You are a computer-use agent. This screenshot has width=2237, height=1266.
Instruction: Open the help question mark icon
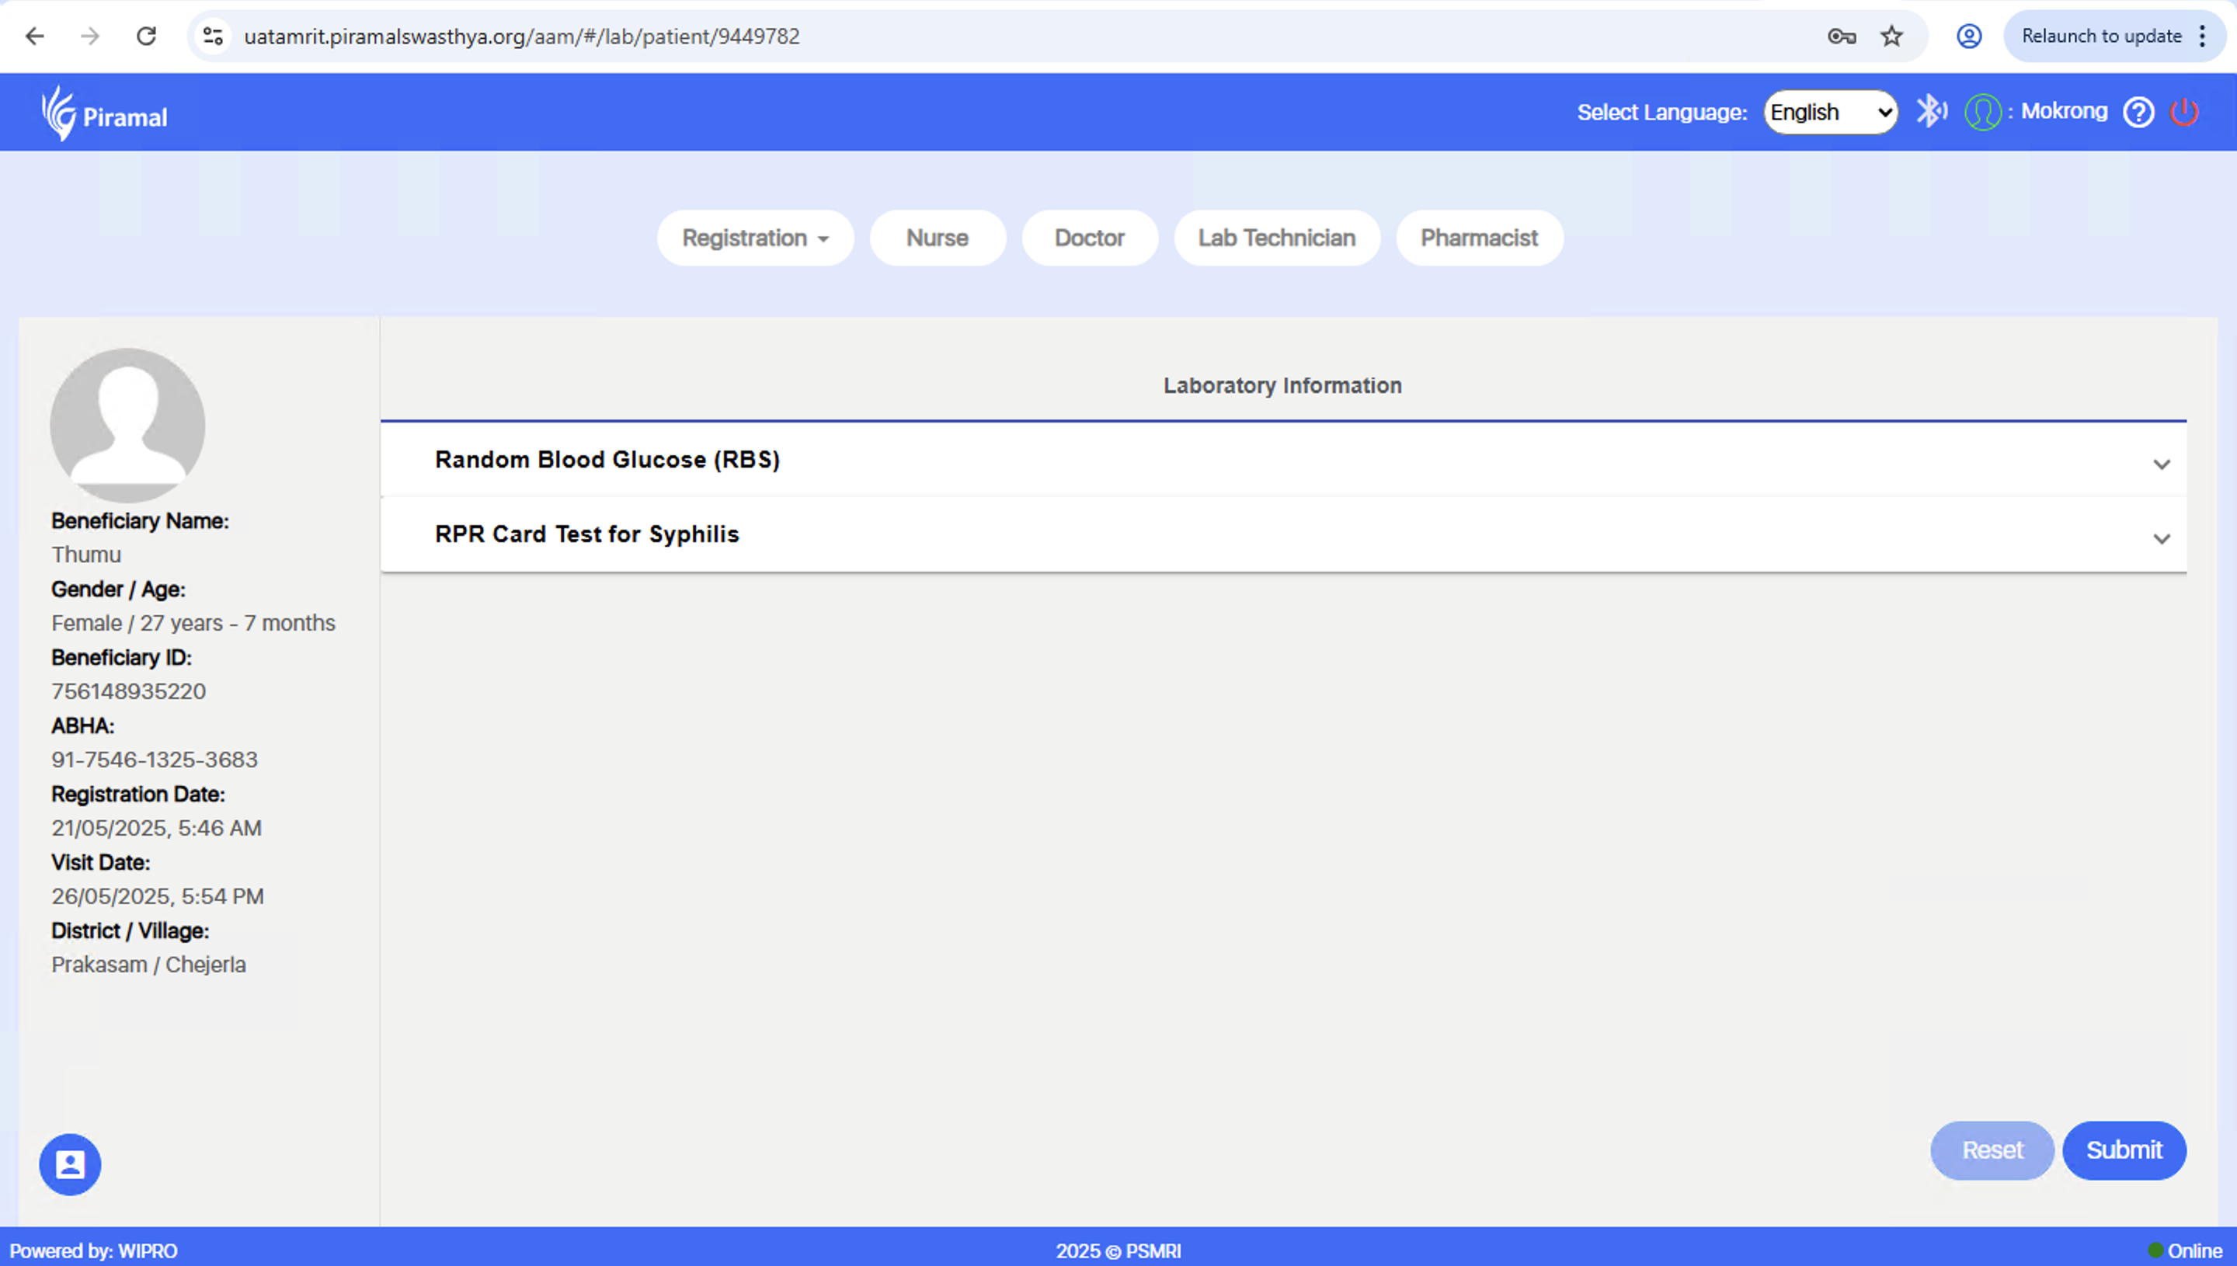[2139, 112]
